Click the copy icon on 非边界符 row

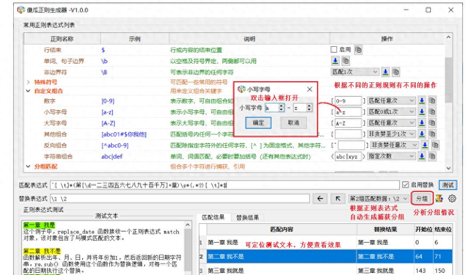395,73
